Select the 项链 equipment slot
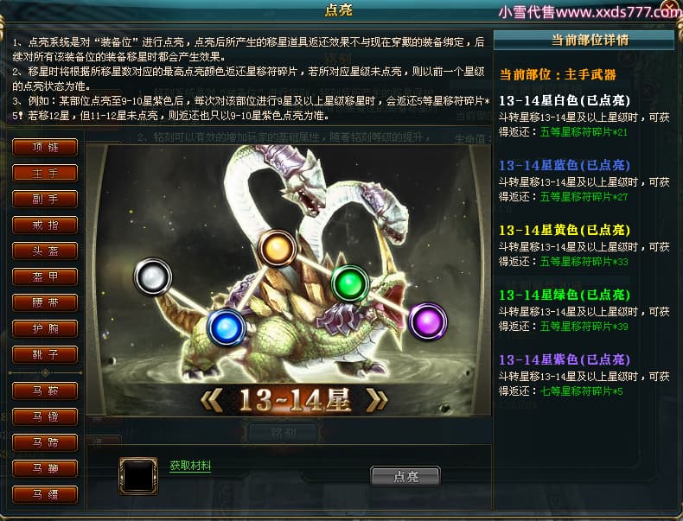 tap(45, 147)
